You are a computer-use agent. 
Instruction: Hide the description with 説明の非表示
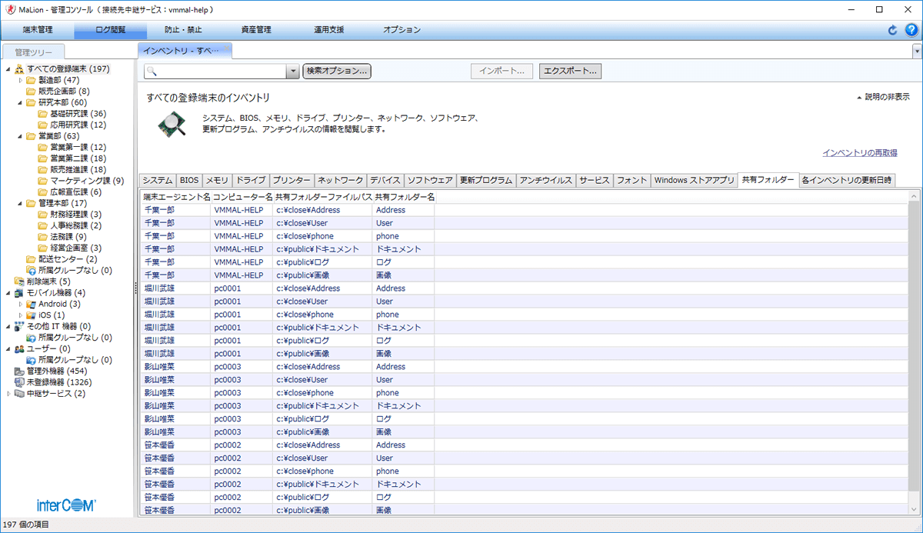tap(883, 97)
